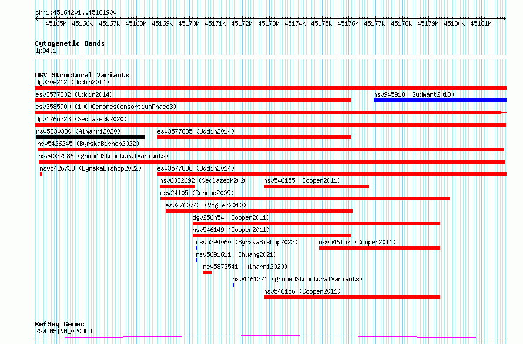
Task: Select the red bar under nsv546157
Action: (x=380, y=248)
